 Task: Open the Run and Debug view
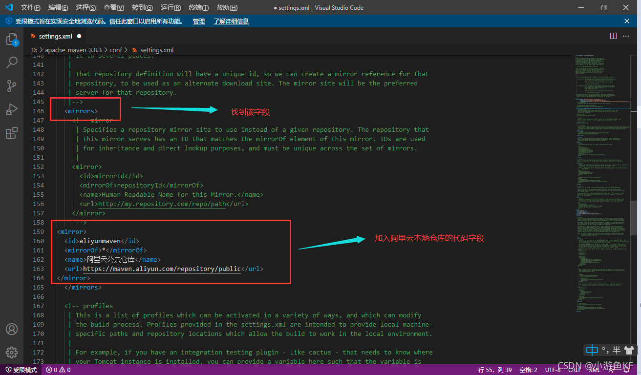click(12, 109)
